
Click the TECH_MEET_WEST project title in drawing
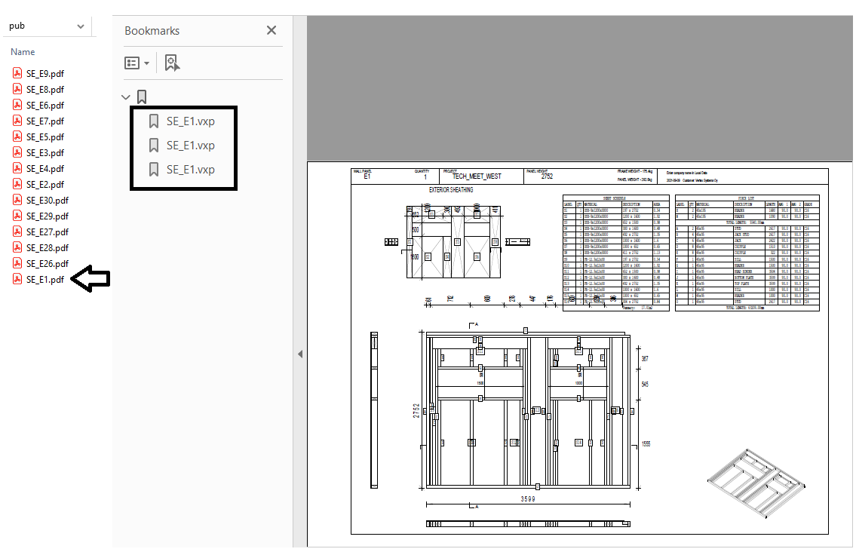tap(477, 176)
